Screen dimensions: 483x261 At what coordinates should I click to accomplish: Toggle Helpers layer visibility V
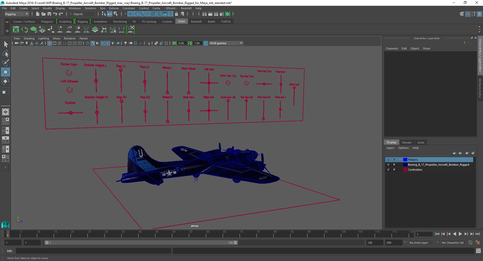coord(388,160)
